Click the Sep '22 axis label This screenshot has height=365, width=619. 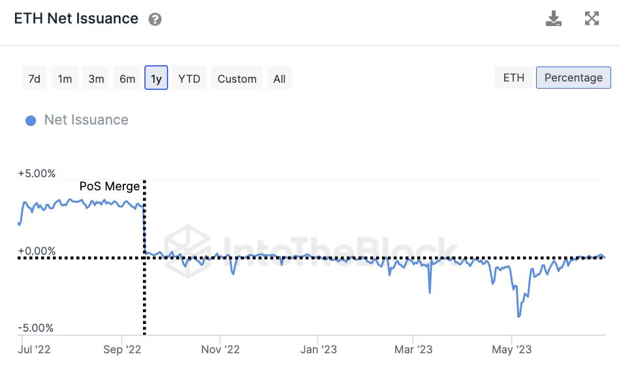coord(122,349)
